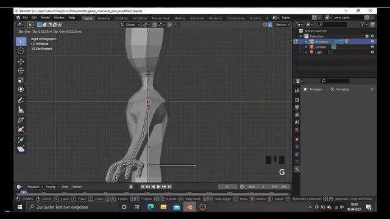Open the Blender logo menu
Screen dimensions: 390x219
coord(18,18)
